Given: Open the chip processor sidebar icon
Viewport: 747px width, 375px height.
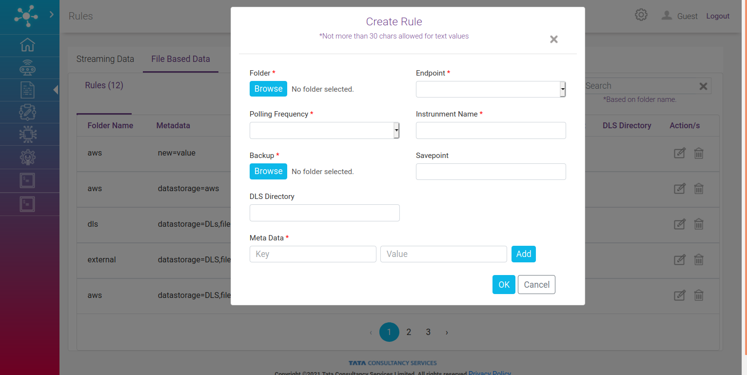Looking at the screenshot, I should (28, 135).
